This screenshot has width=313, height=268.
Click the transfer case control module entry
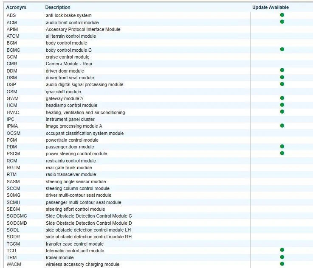click(74, 244)
